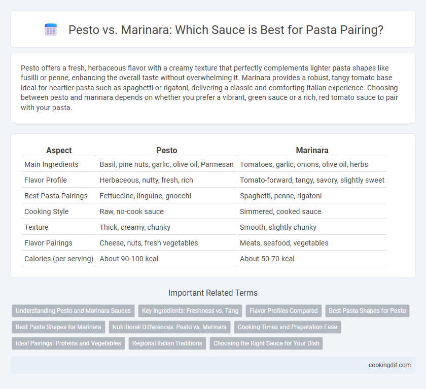
Task: Click the intro paragraph starting 'Pesto offers a fresh'
Action: click(209, 88)
